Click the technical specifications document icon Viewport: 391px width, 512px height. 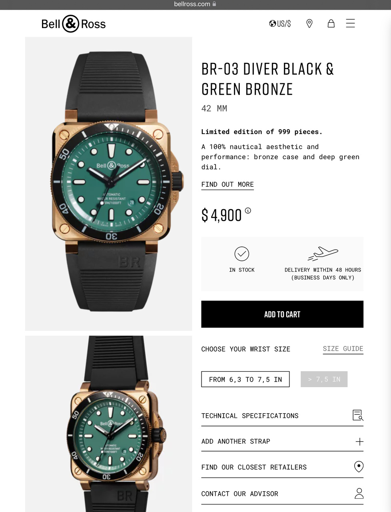pyautogui.click(x=358, y=415)
